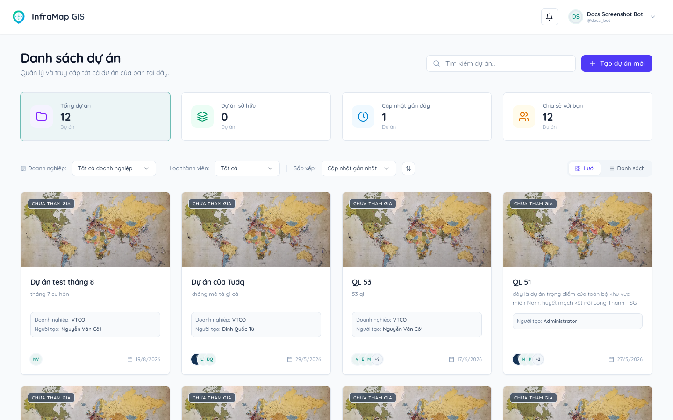Click the ĐQ member avatar on Dự án của Tudq
The width and height of the screenshot is (673, 420).
[x=210, y=359]
